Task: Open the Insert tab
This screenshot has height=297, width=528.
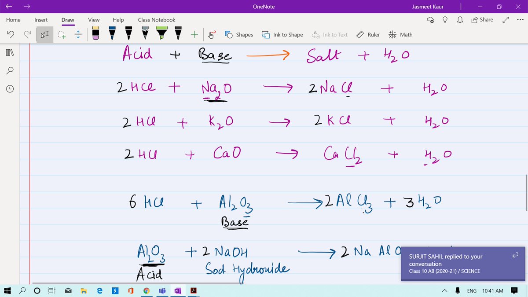Action: click(41, 20)
